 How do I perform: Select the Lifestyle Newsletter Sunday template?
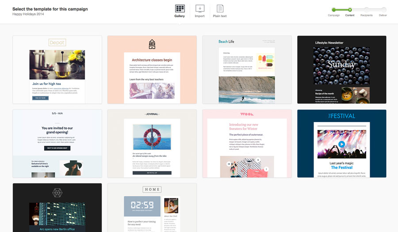(x=342, y=70)
